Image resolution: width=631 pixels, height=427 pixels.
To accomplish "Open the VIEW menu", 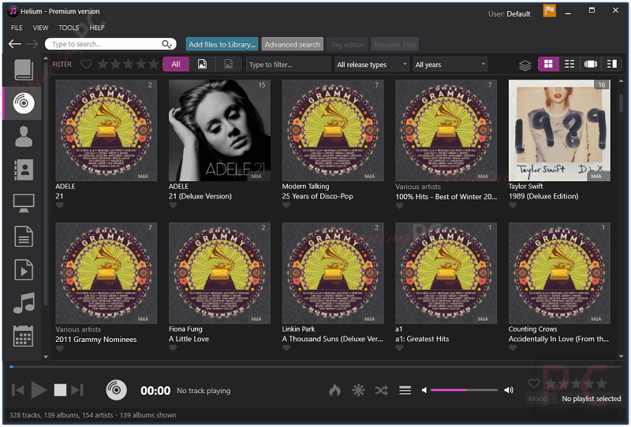I will pos(40,28).
